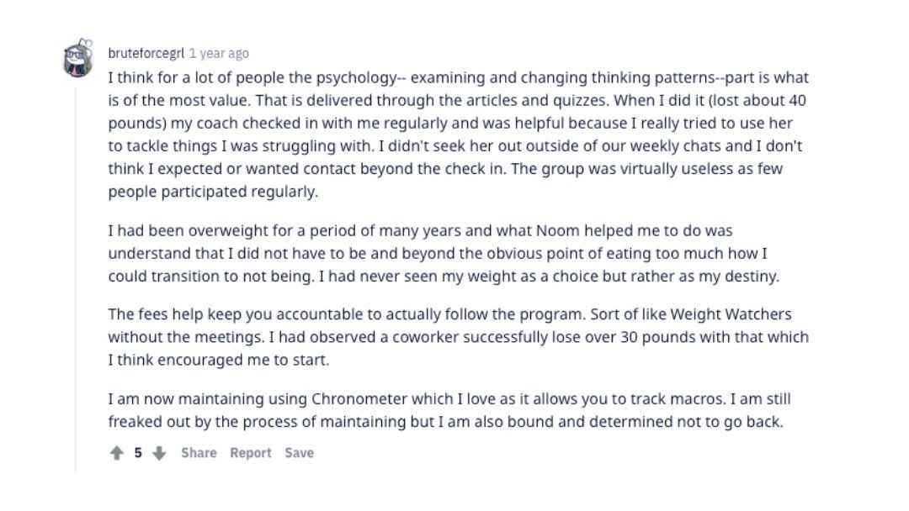Save this comment
Image resolution: width=909 pixels, height=511 pixels.
(299, 453)
